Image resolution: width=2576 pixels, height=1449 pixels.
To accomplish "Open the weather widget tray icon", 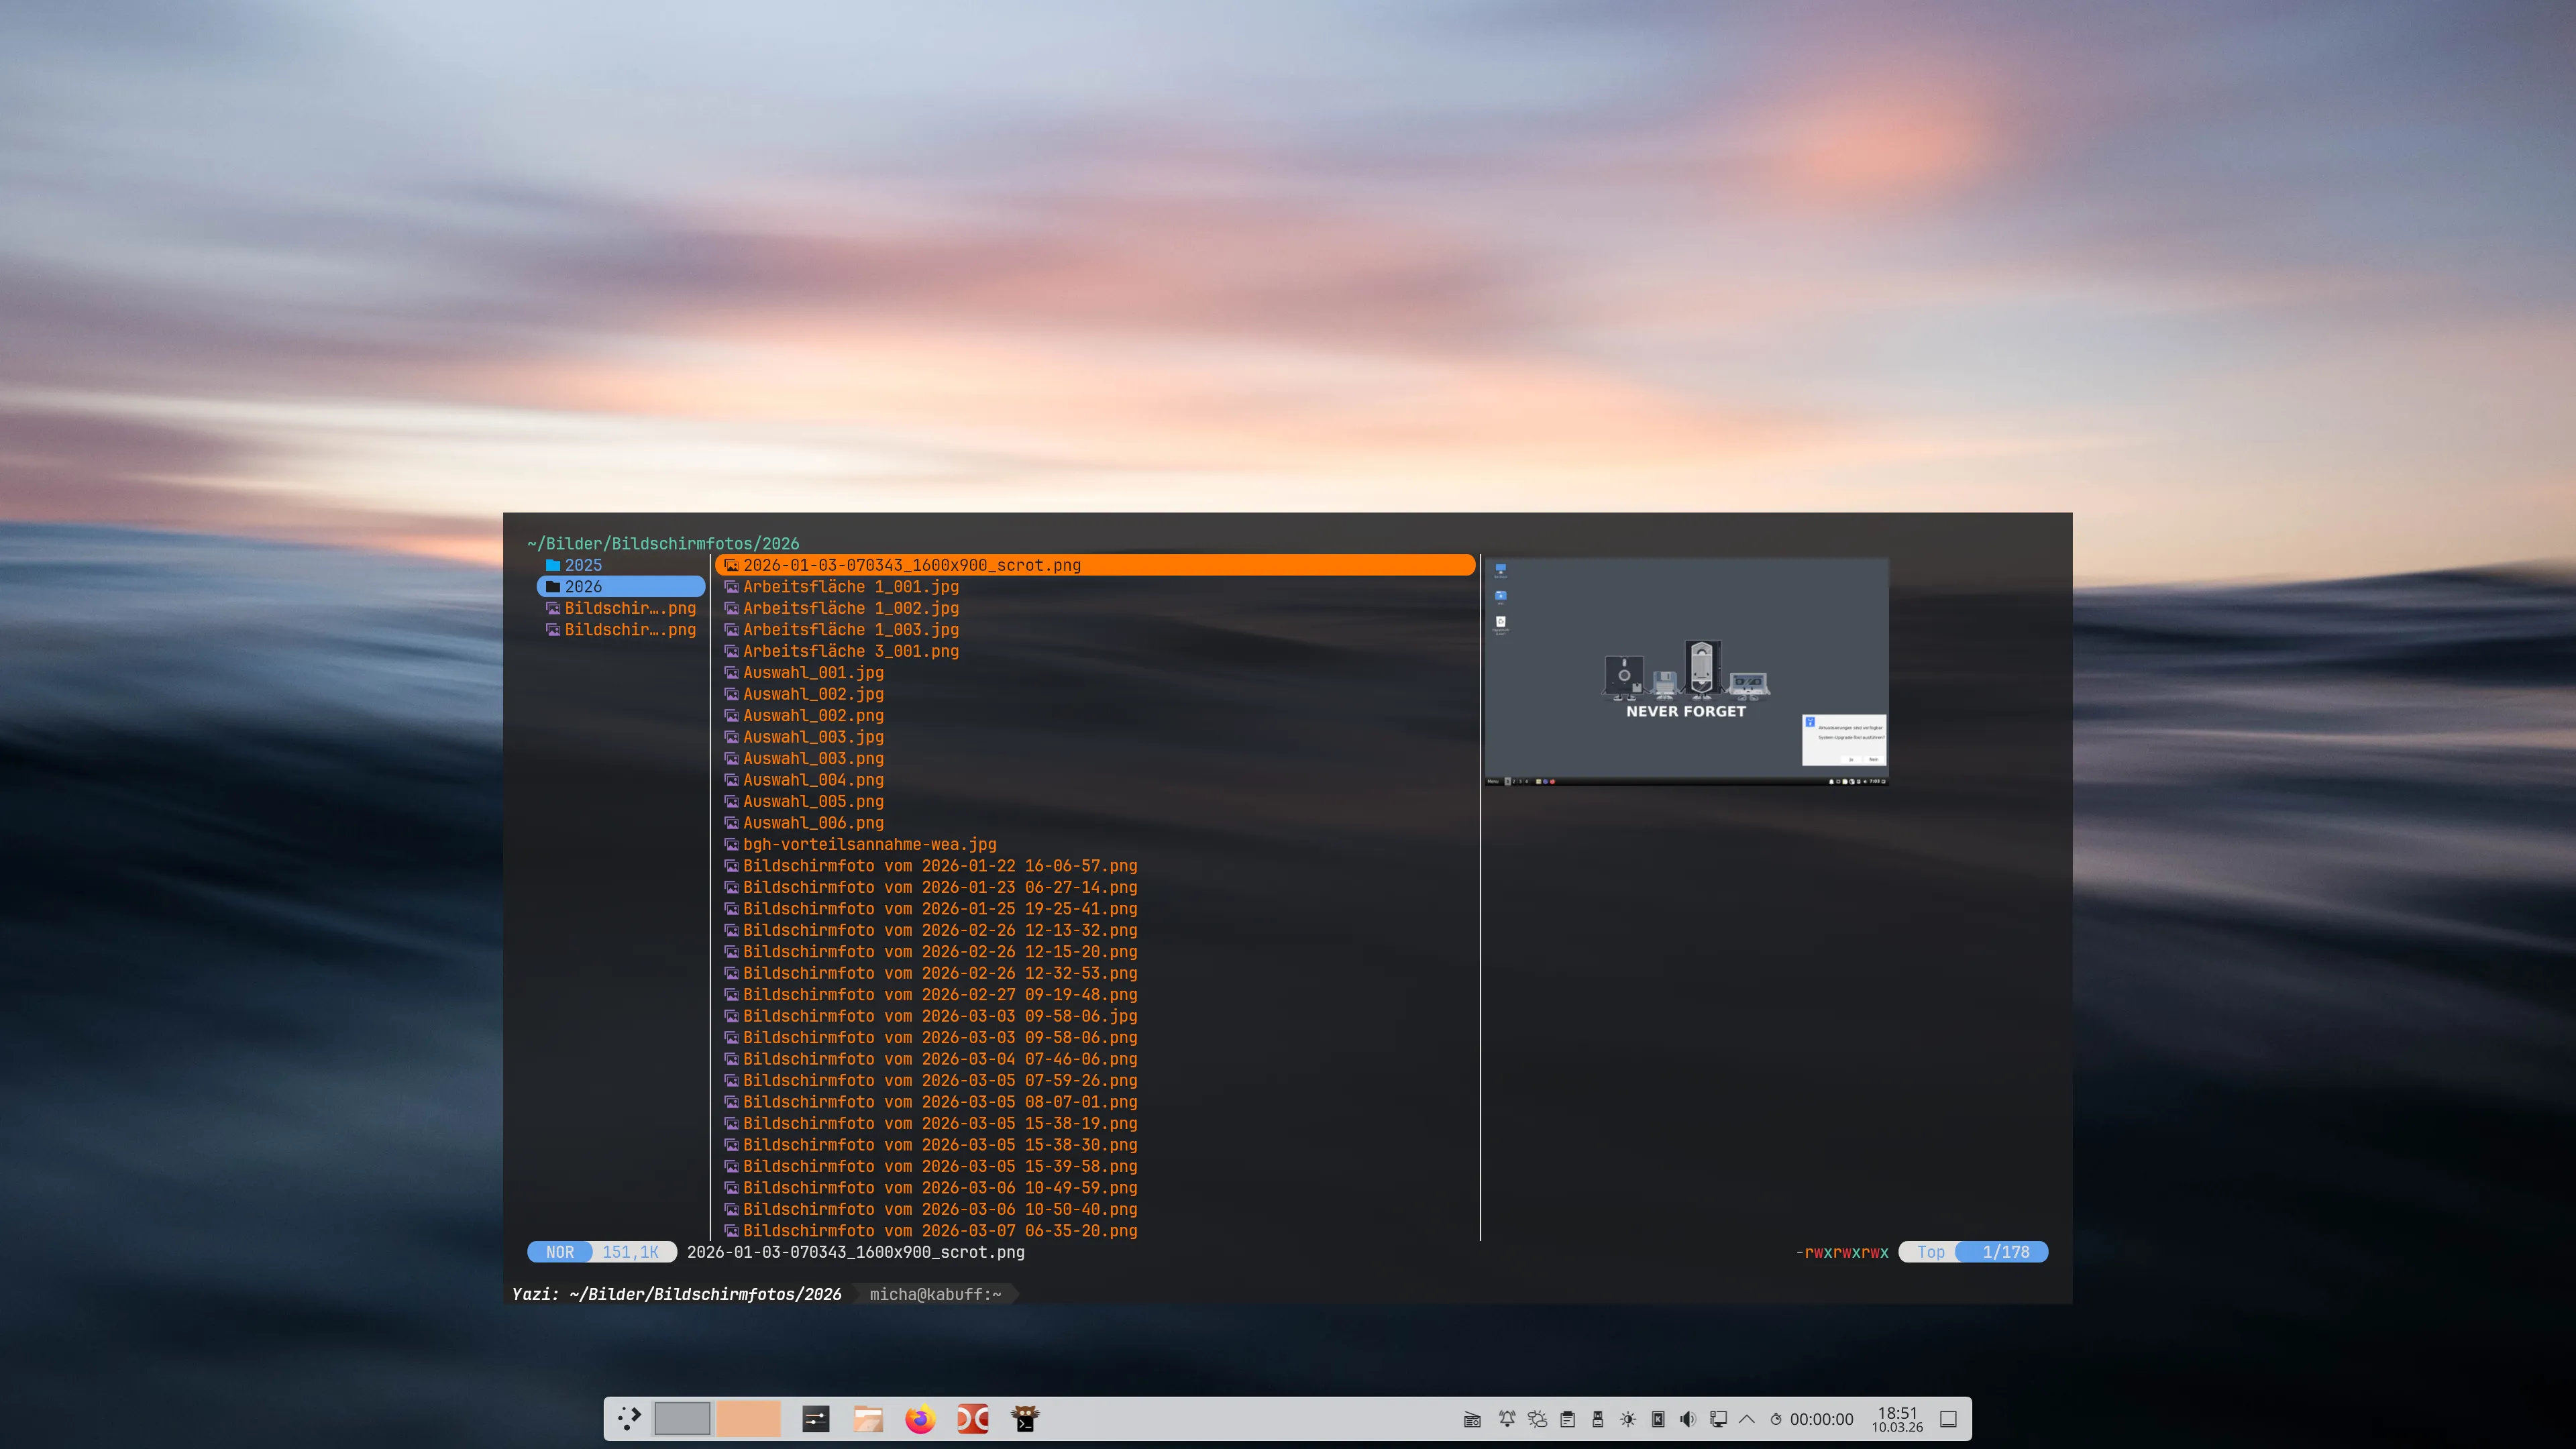I will coord(1537,1419).
